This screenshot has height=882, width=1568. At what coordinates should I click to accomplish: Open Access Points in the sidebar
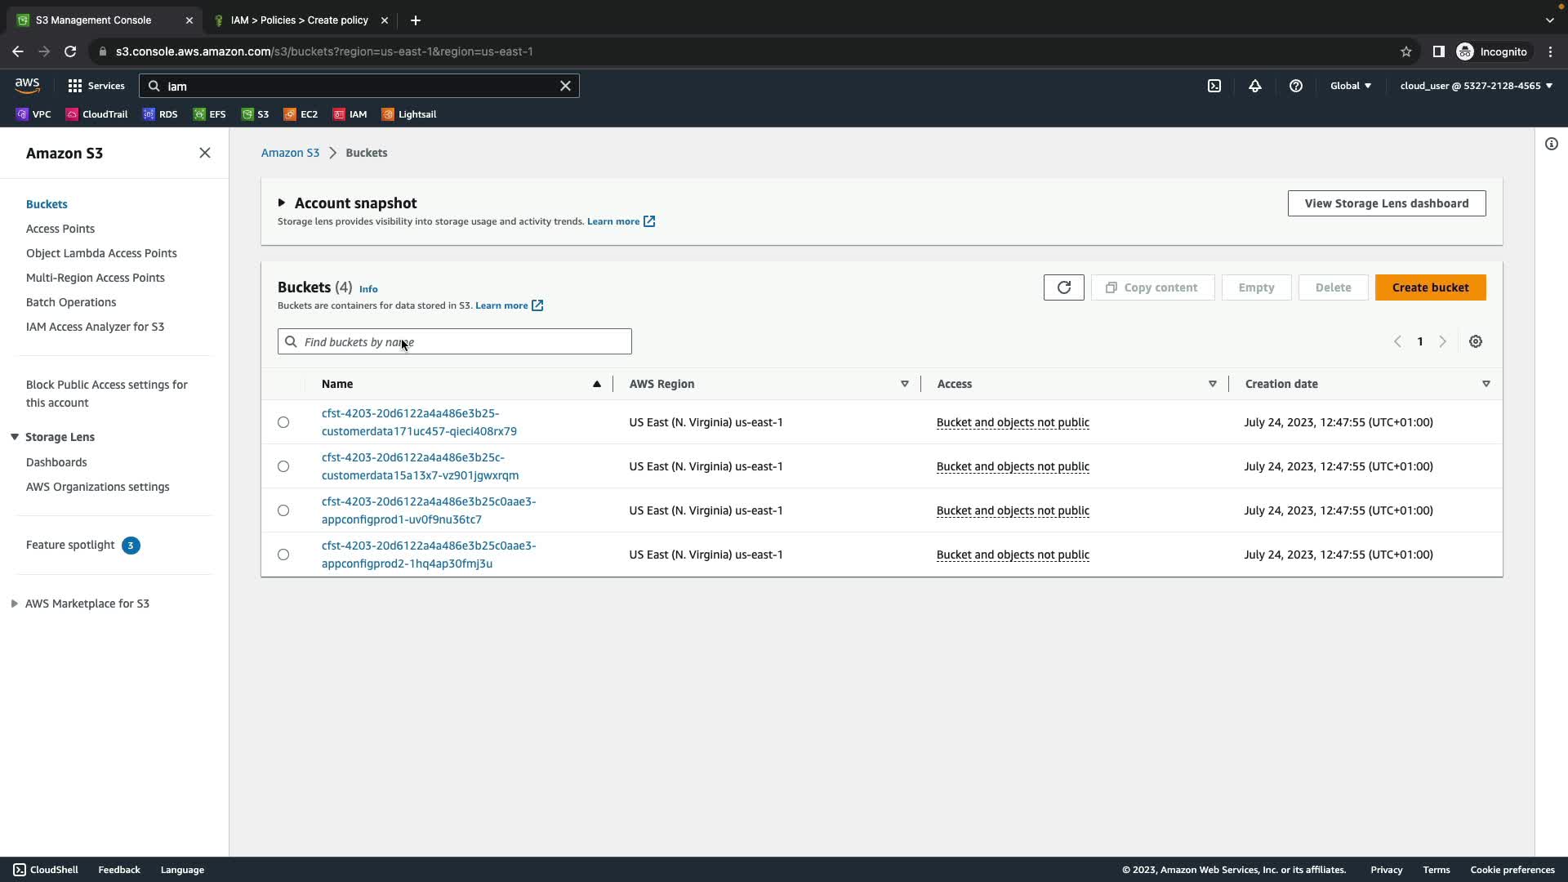click(x=60, y=229)
